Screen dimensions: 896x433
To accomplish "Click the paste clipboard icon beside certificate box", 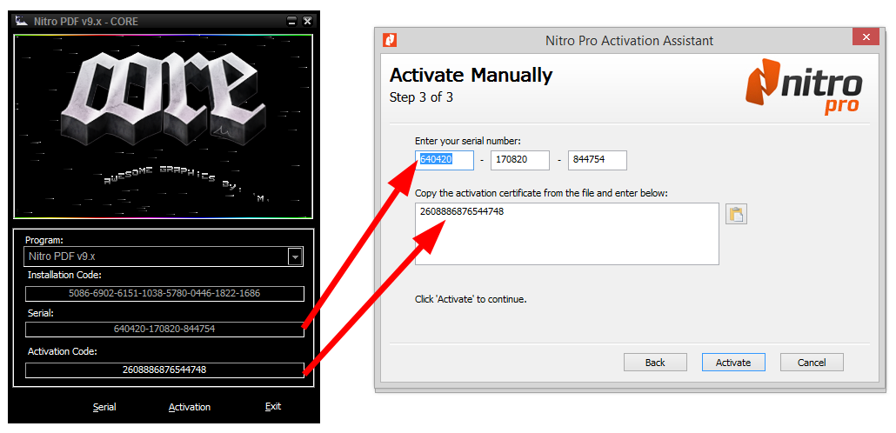I will point(736,214).
